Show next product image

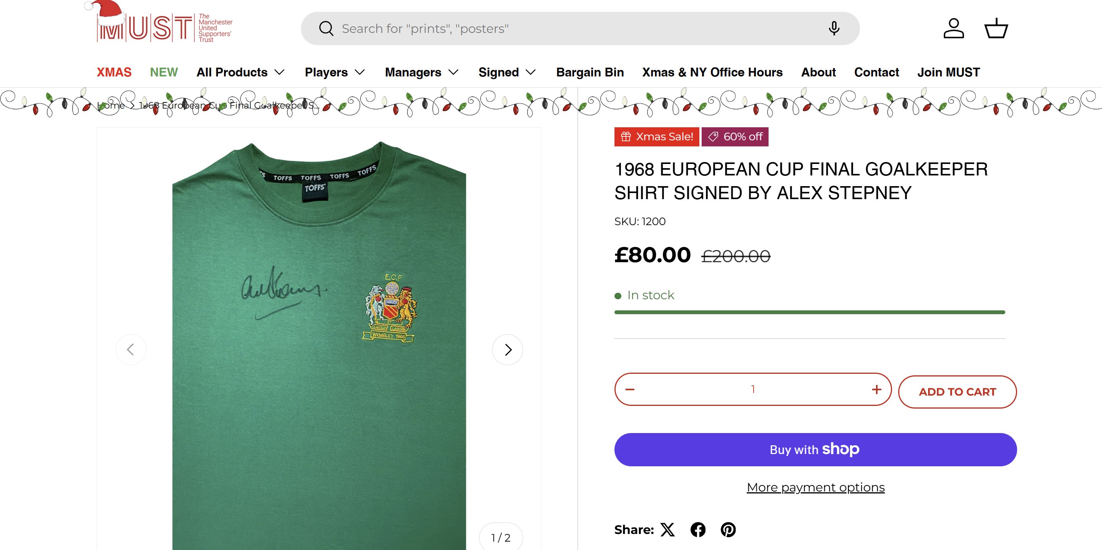click(507, 350)
